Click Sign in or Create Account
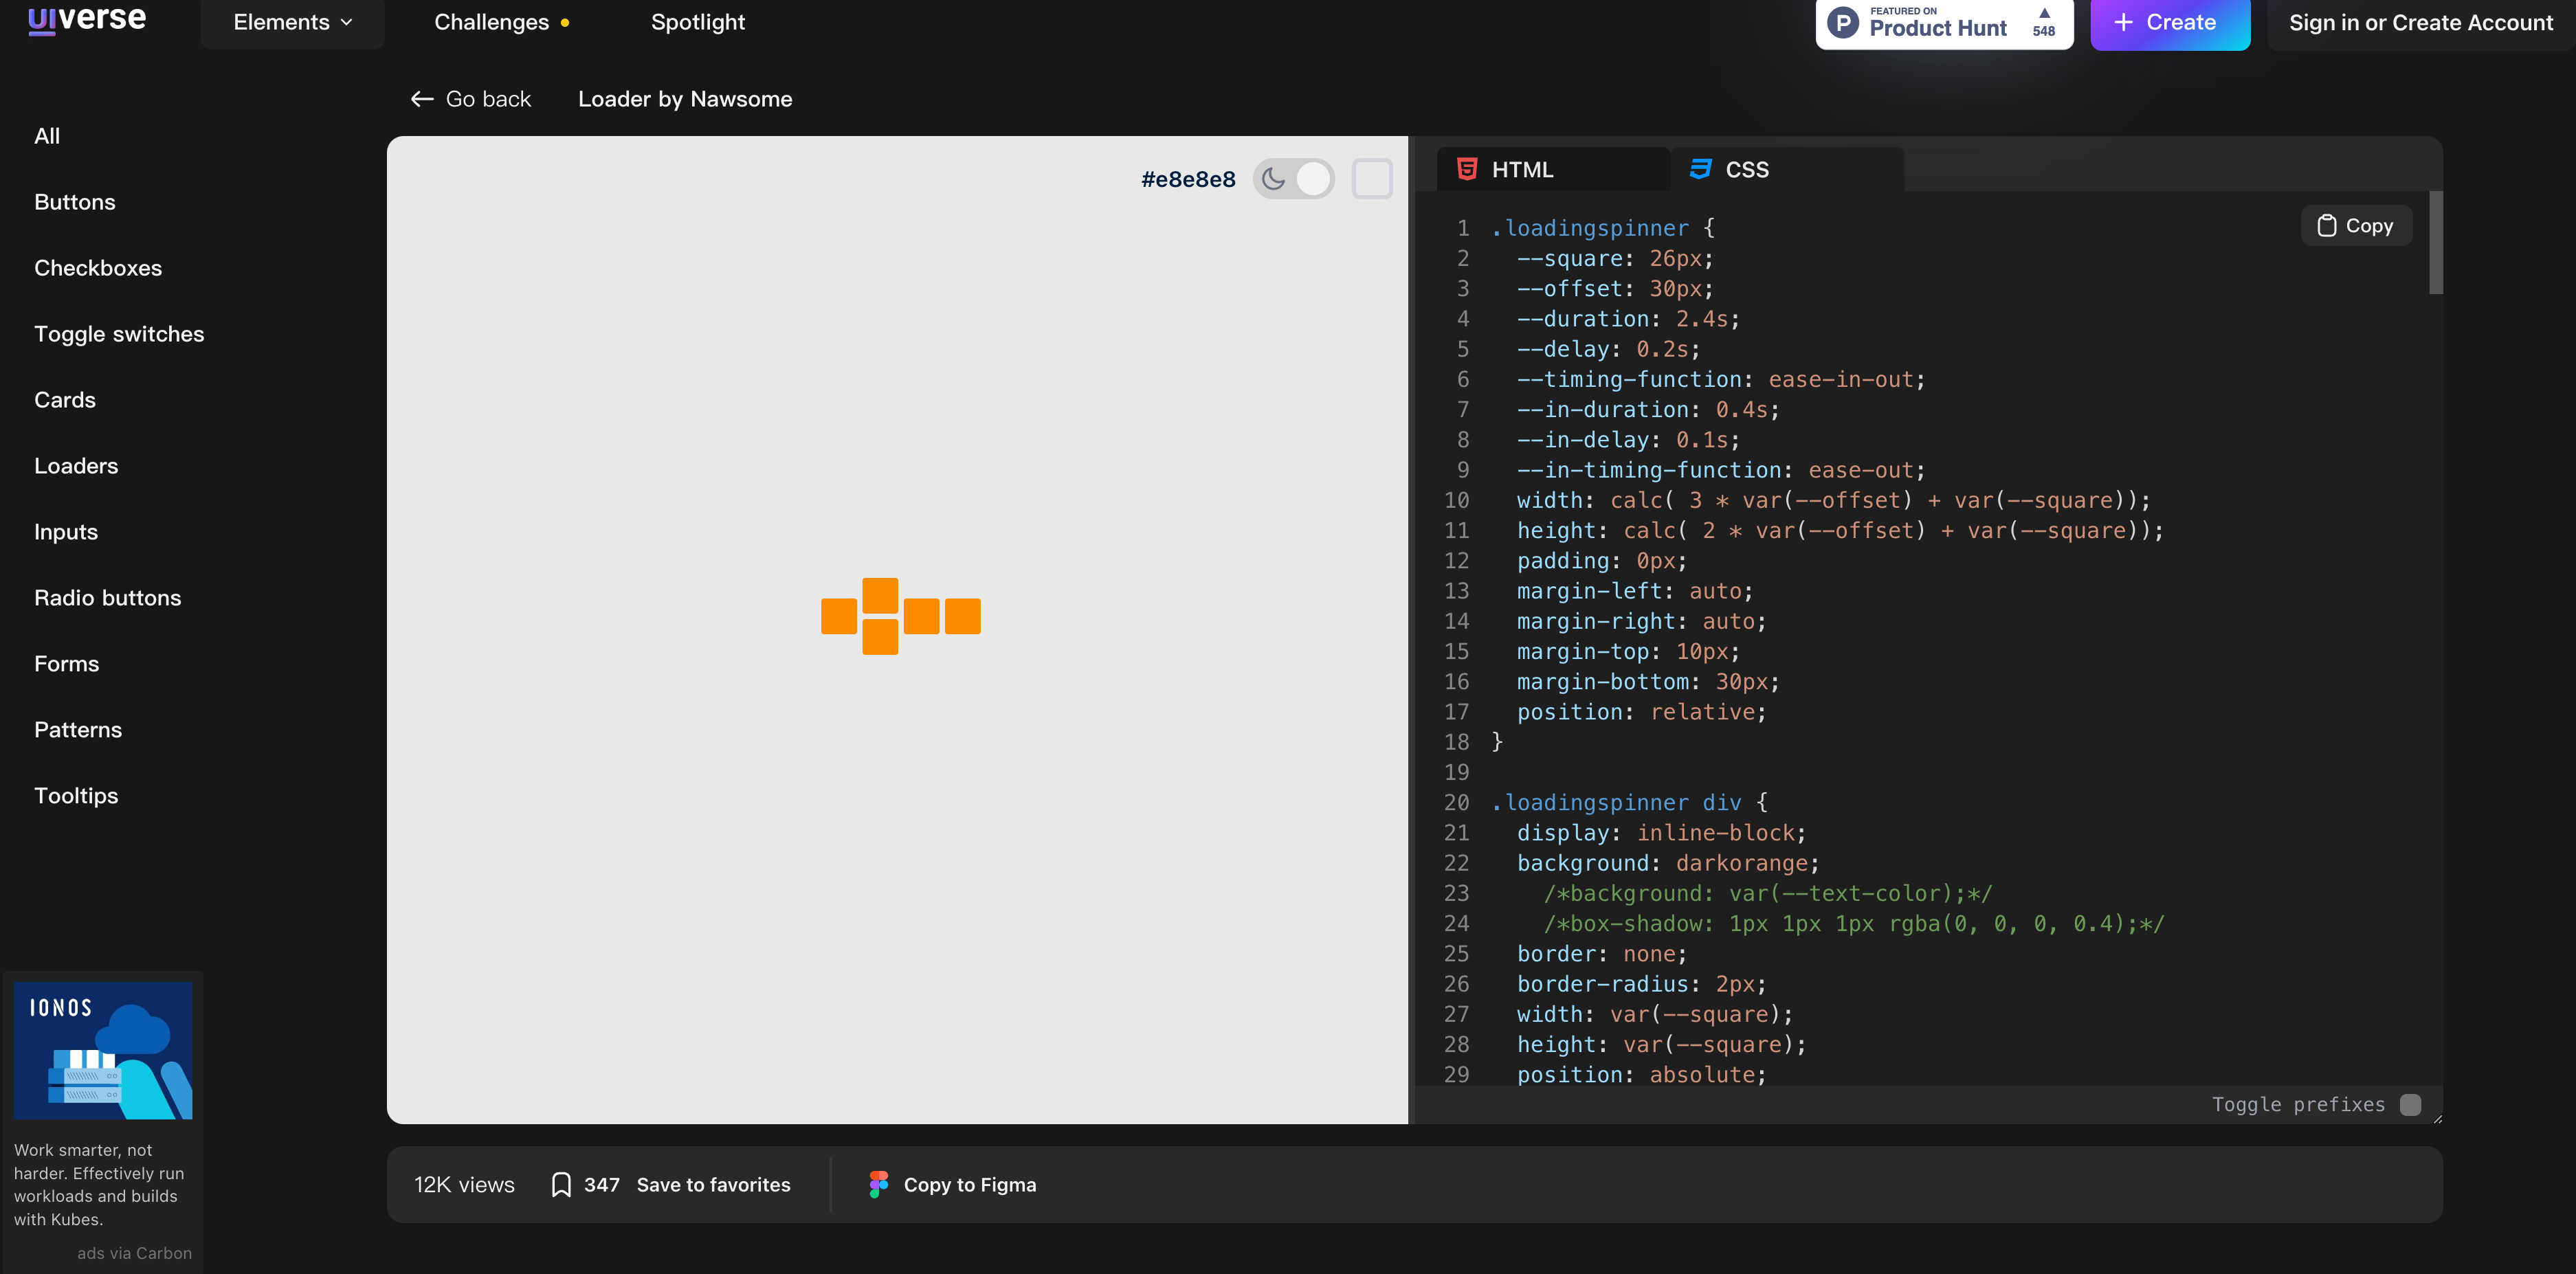This screenshot has height=1274, width=2576. (2420, 22)
